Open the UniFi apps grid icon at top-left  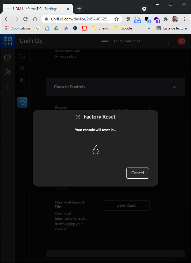coord(8,41)
